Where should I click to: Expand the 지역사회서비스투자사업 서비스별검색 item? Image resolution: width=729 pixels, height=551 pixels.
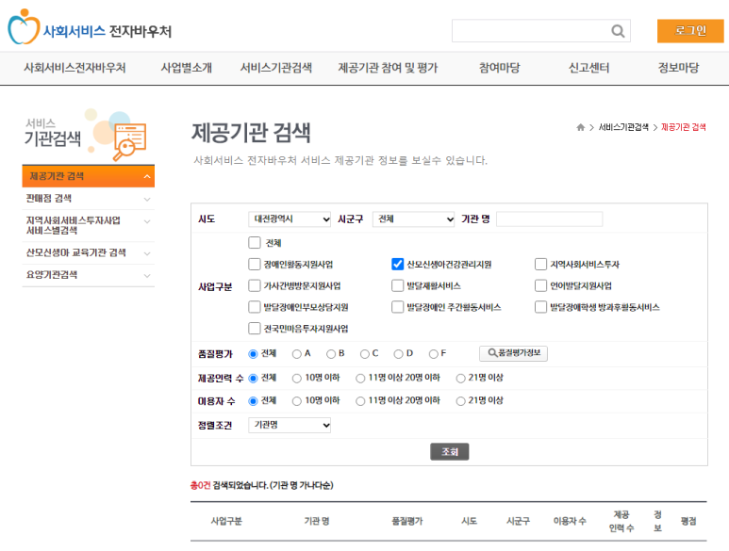(89, 226)
